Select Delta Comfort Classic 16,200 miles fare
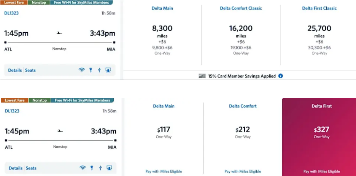 tap(241, 35)
